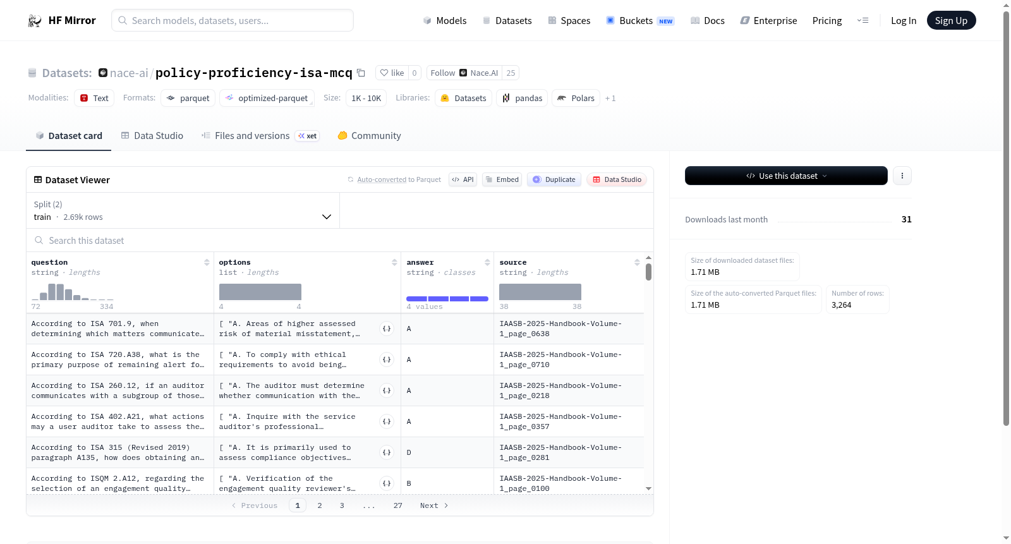This screenshot has width=1011, height=544.
Task: Expand the cell in ISA 402.A21 row
Action: tap(387, 421)
